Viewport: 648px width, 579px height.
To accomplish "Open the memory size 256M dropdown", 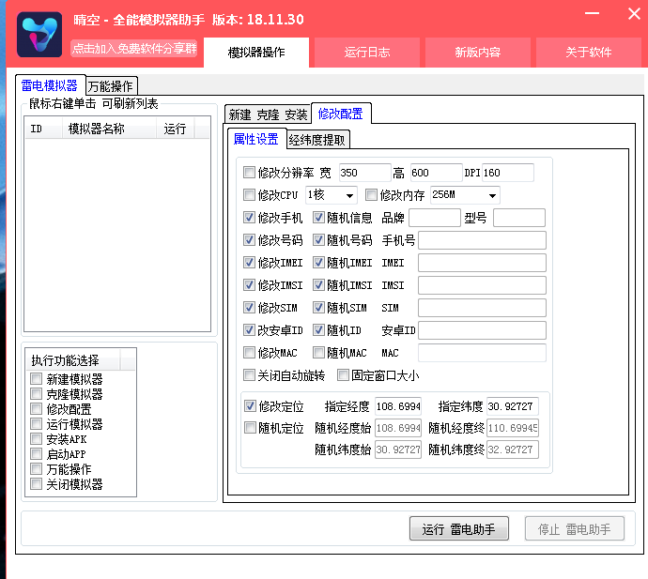I will point(465,195).
